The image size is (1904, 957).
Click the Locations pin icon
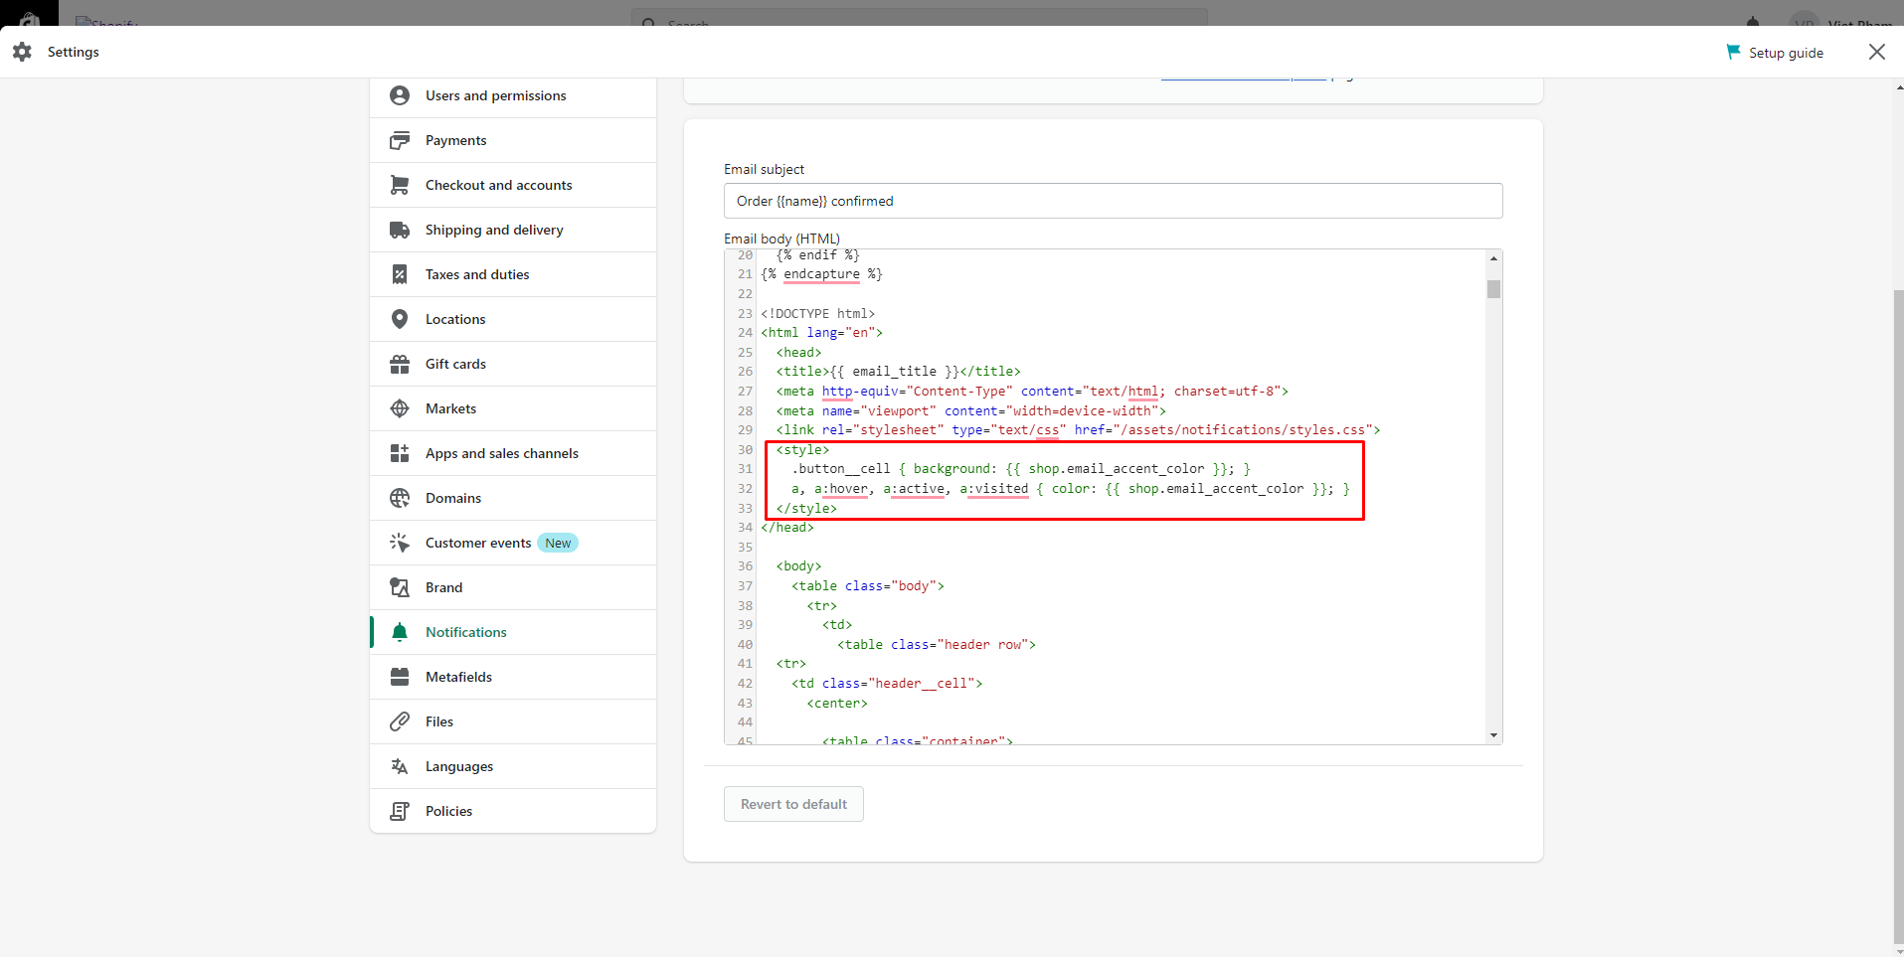400,319
